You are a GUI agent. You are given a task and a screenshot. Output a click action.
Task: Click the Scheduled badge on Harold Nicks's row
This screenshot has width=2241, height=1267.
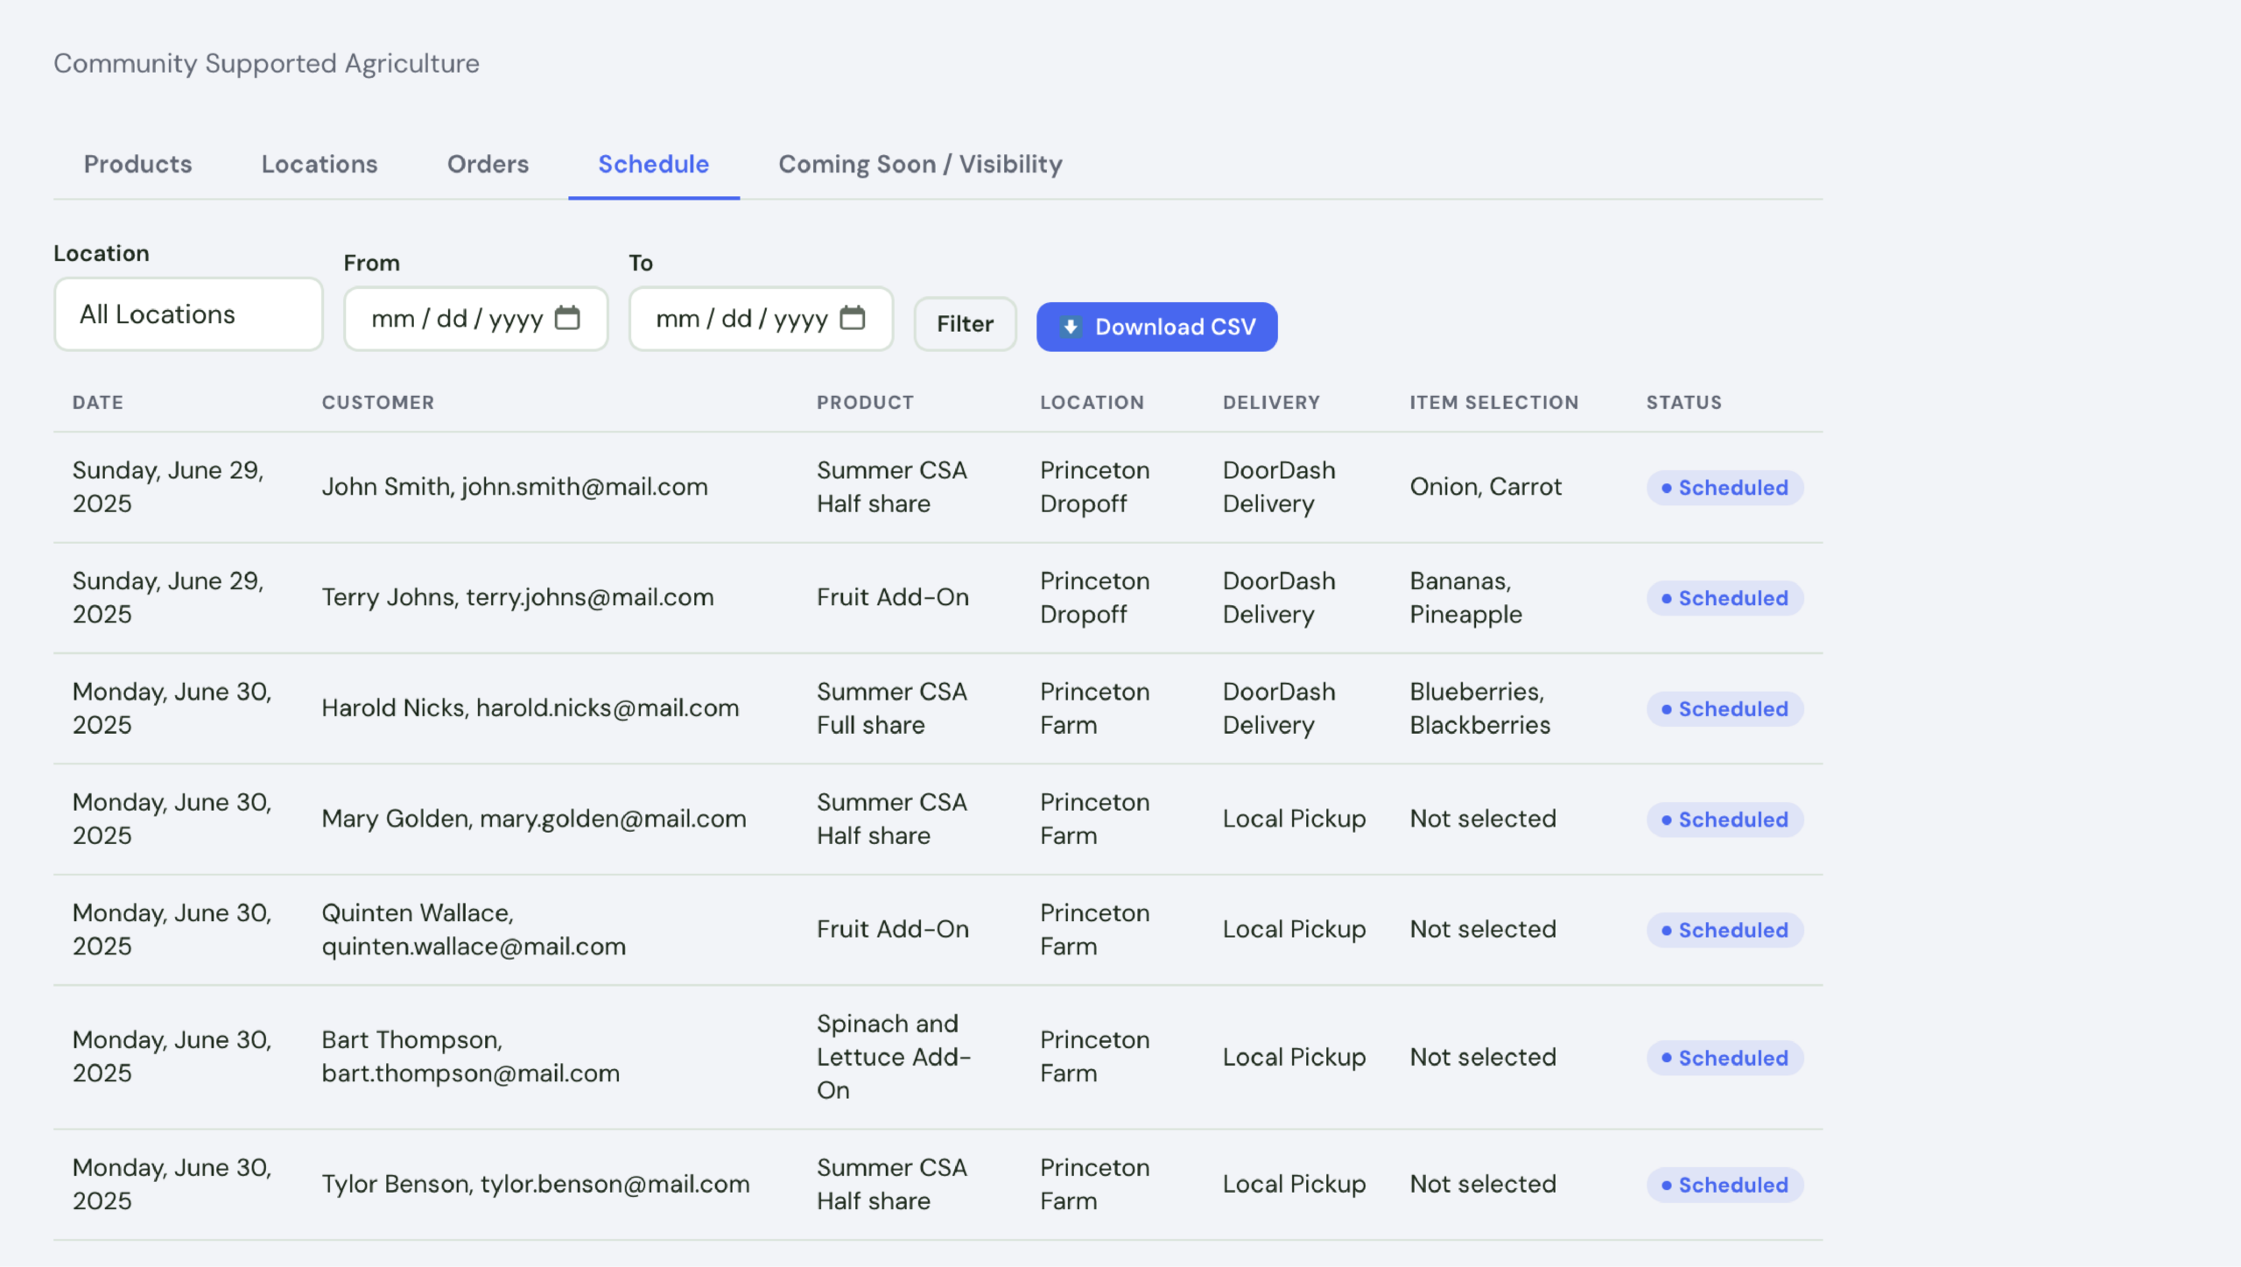(x=1725, y=708)
